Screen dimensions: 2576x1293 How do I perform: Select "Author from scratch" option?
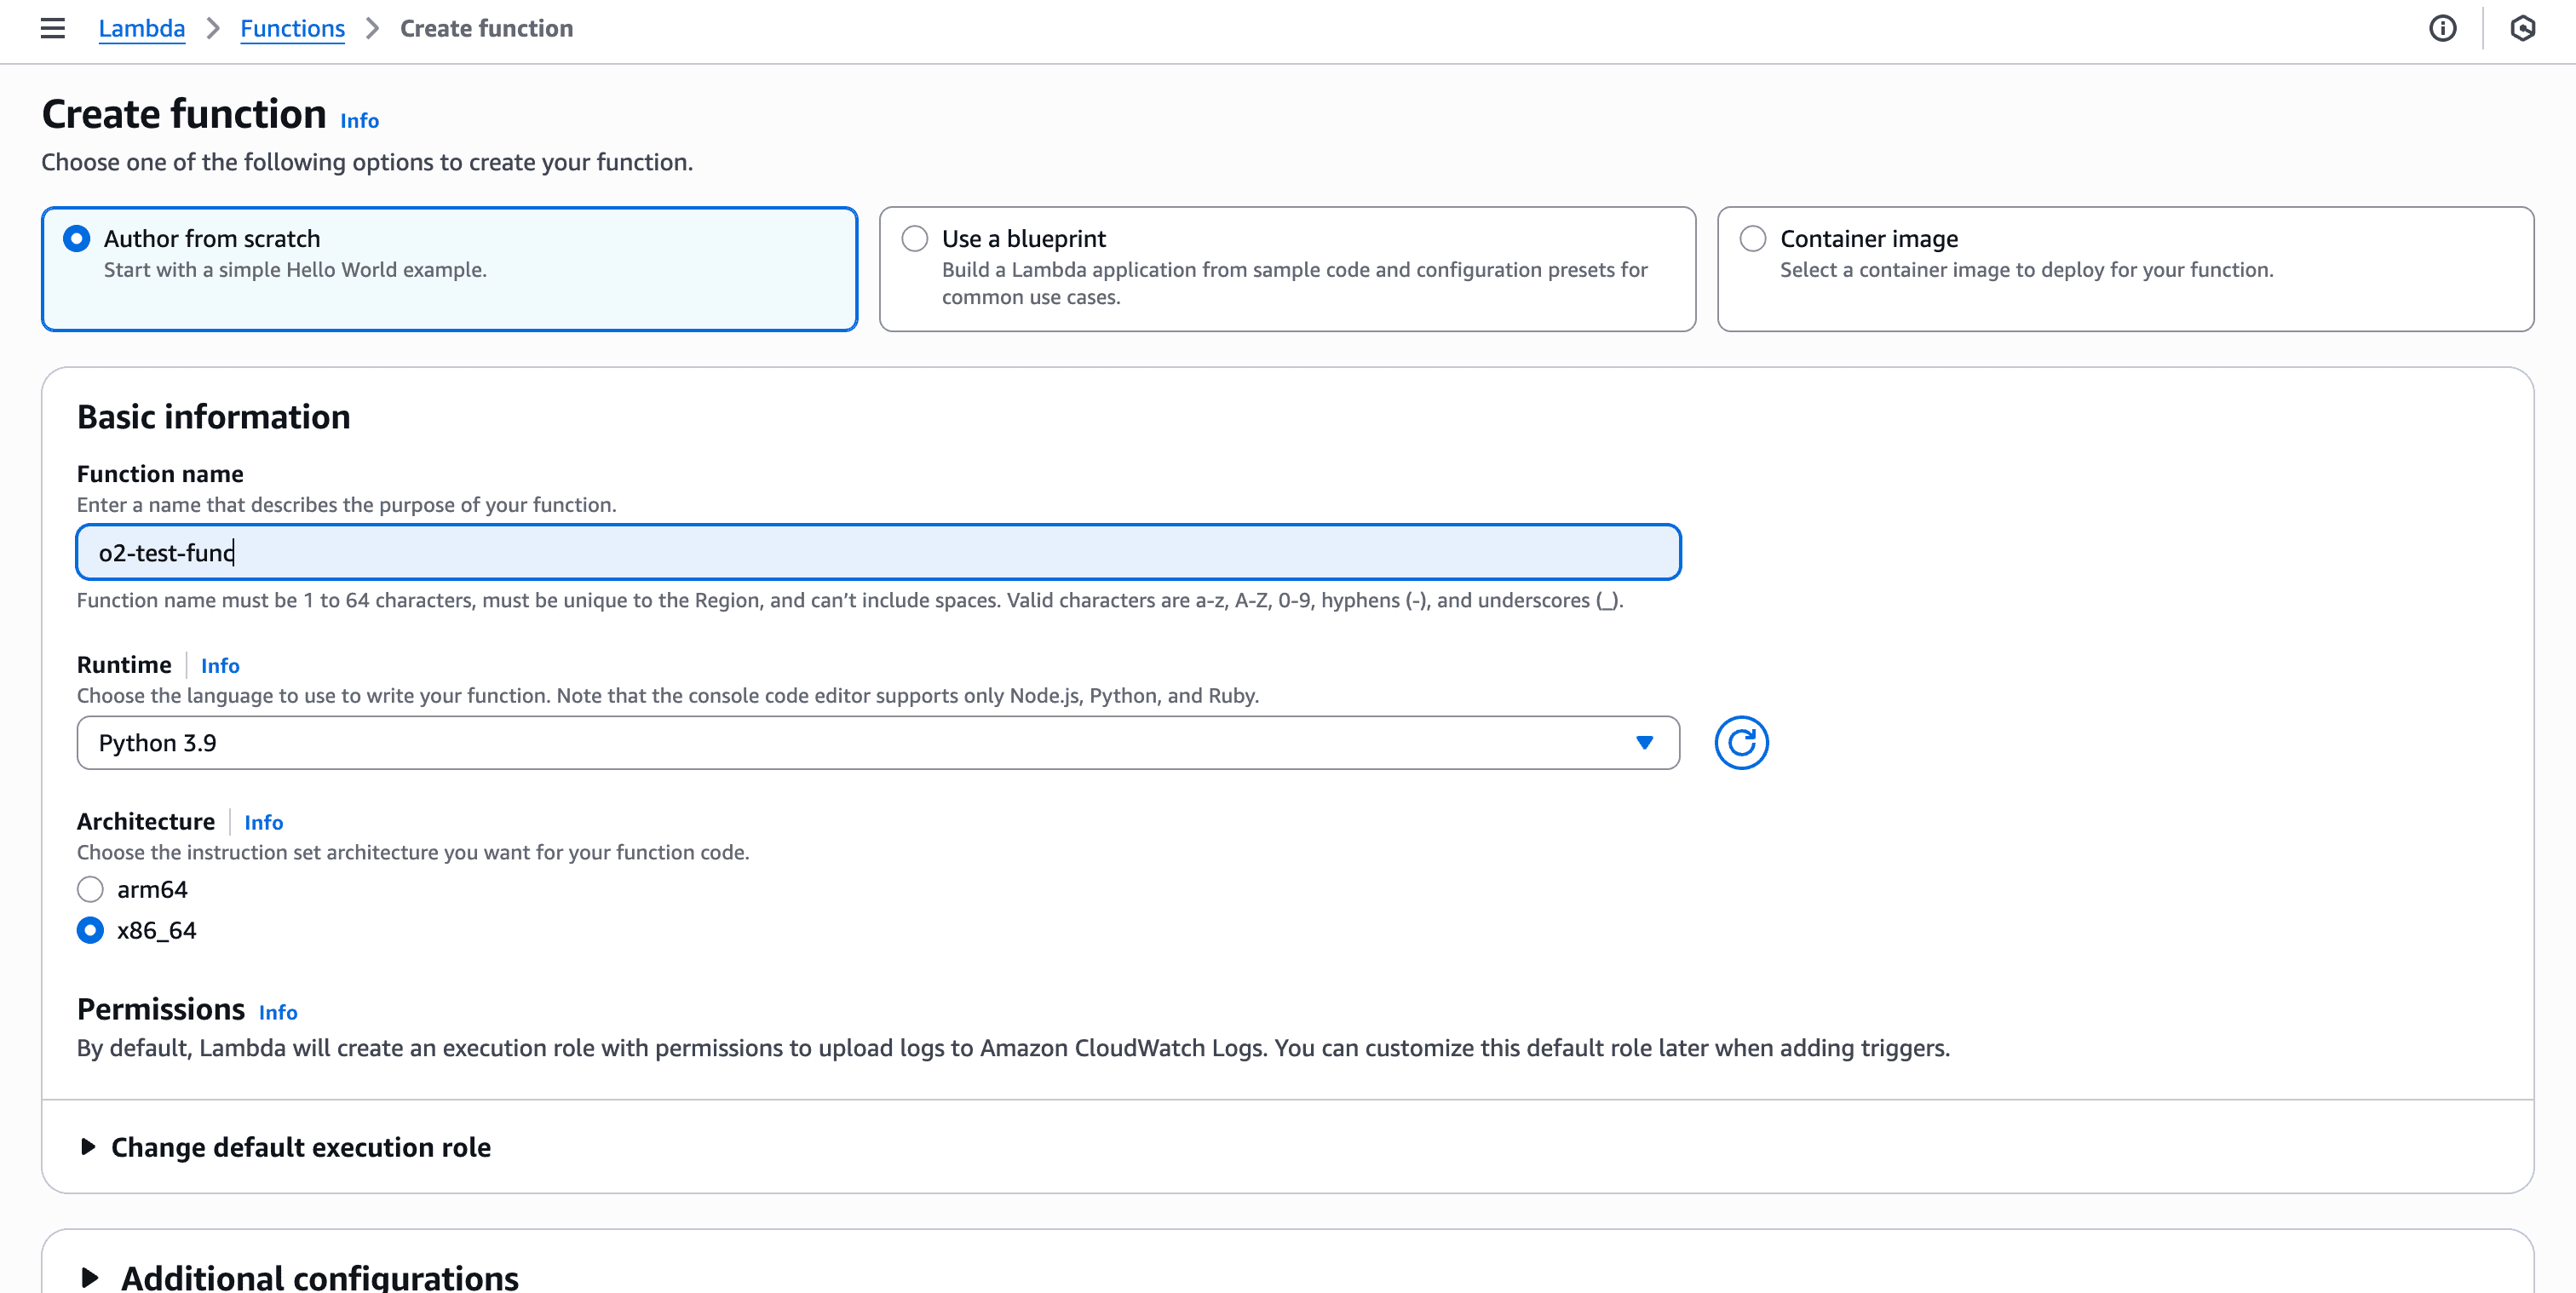coord(76,238)
